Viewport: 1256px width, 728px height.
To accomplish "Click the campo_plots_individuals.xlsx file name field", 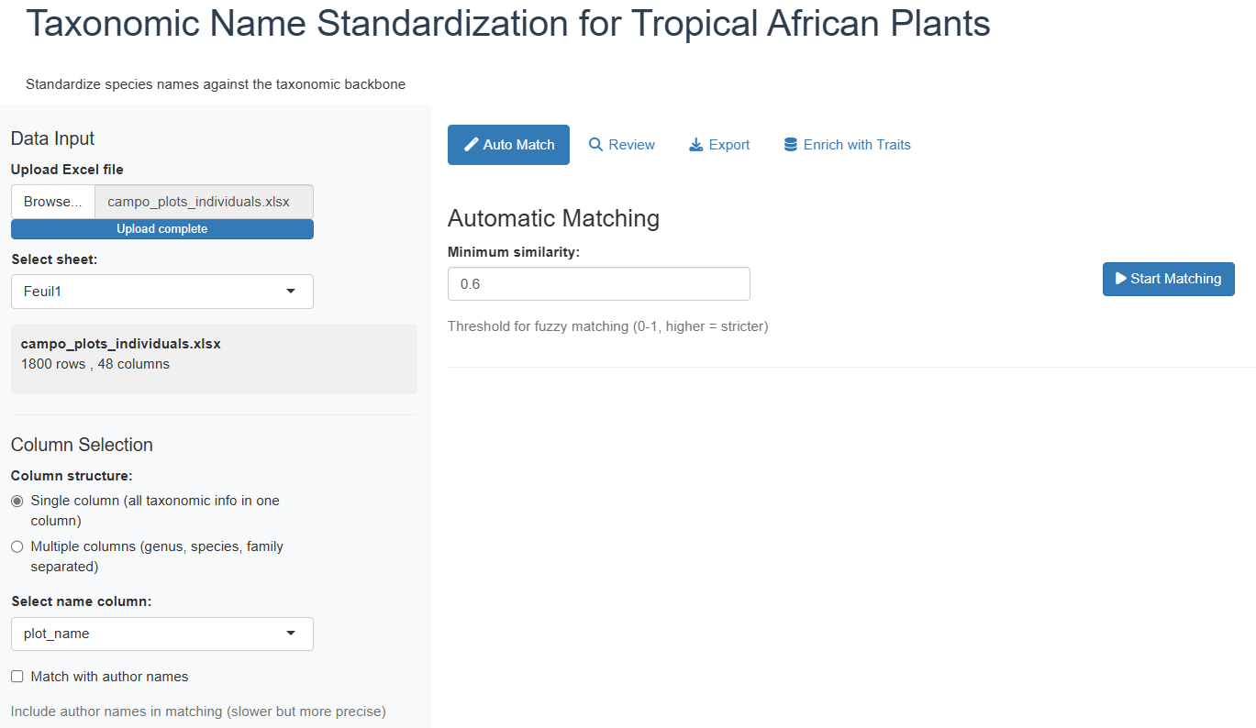I will (203, 202).
